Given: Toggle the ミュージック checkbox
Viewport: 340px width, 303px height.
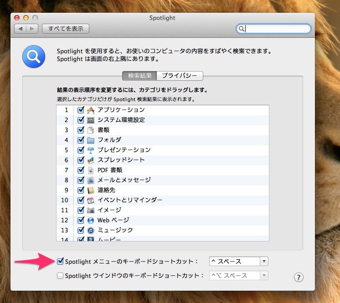Looking at the screenshot, I should (x=81, y=230).
